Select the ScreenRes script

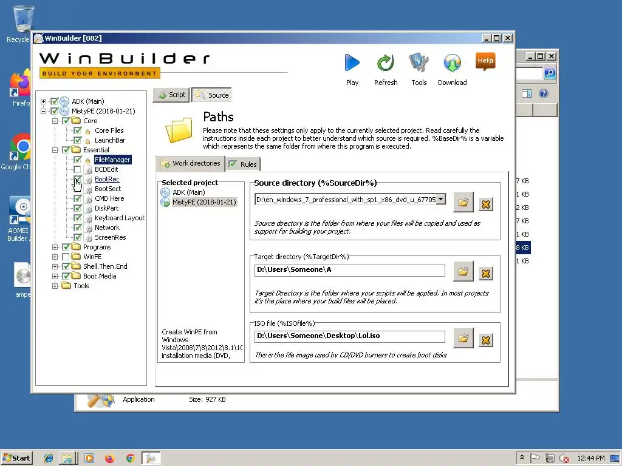[x=111, y=237]
